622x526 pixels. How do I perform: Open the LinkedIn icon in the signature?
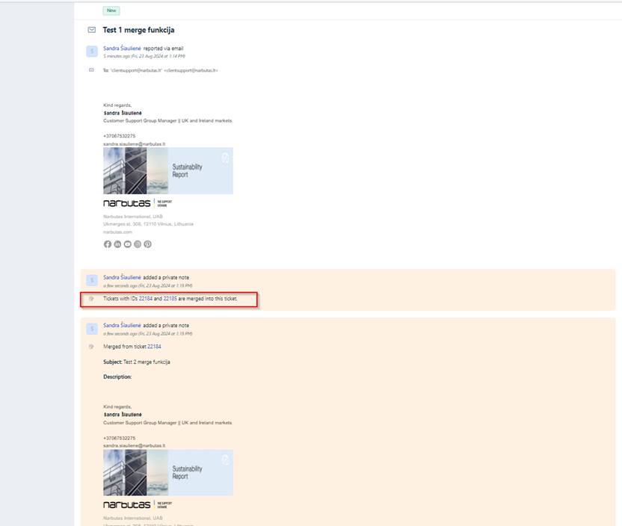click(x=117, y=244)
